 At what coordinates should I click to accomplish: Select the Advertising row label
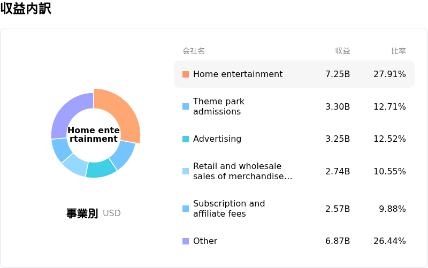(x=217, y=139)
